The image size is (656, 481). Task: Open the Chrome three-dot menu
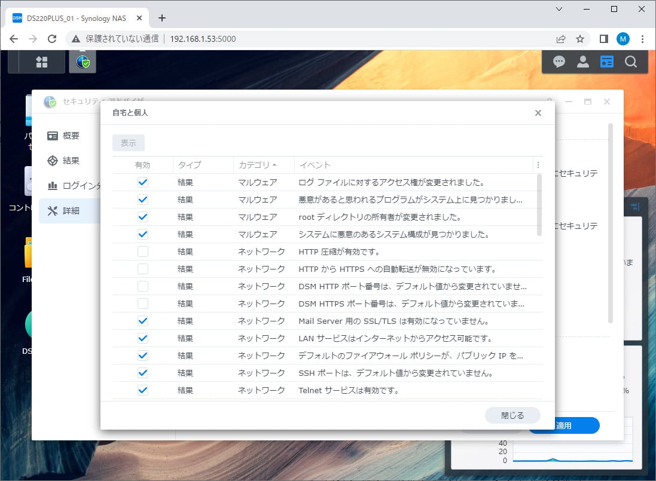642,39
